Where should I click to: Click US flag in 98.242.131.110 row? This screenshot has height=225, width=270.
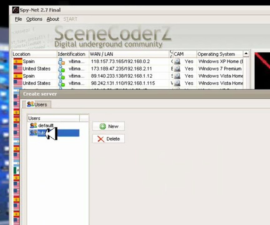[x=18, y=83]
